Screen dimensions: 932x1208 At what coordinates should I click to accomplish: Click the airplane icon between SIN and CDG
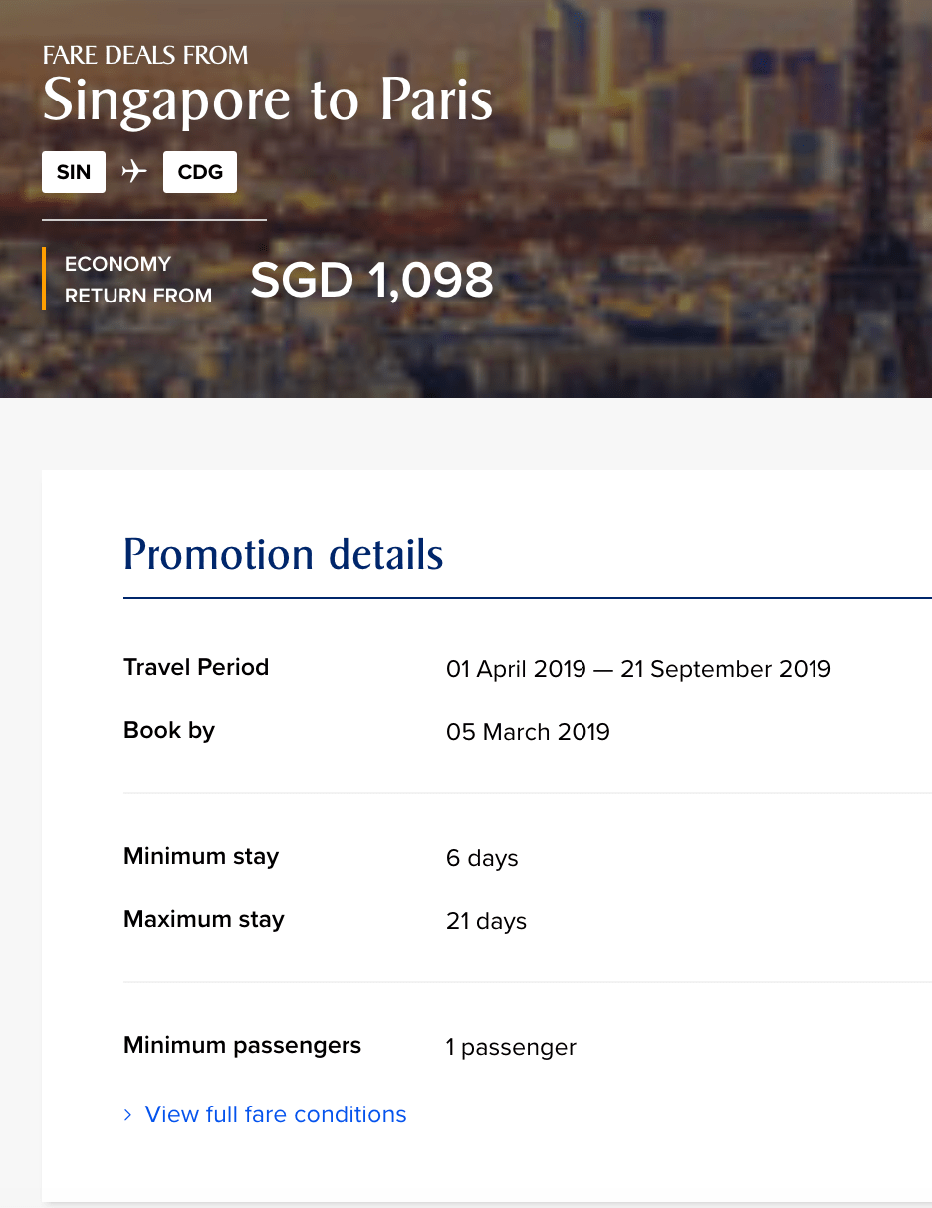pos(134,172)
